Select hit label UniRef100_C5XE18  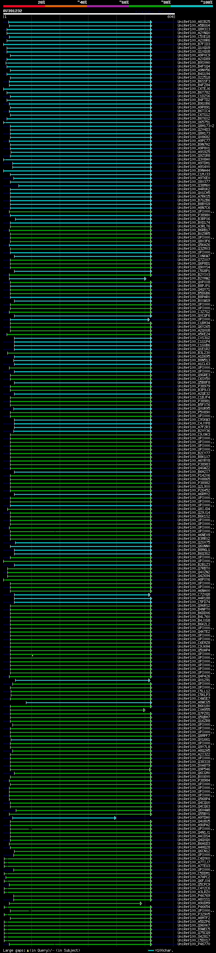pyautogui.click(x=194, y=37)
